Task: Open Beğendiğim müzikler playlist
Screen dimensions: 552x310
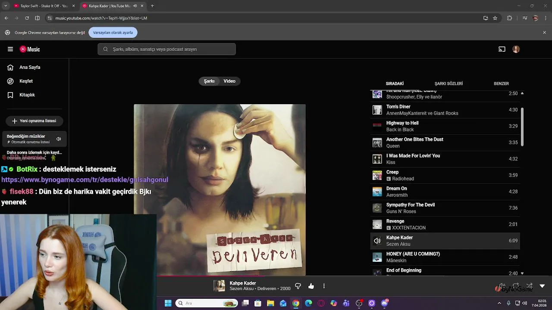Action: tap(34, 139)
